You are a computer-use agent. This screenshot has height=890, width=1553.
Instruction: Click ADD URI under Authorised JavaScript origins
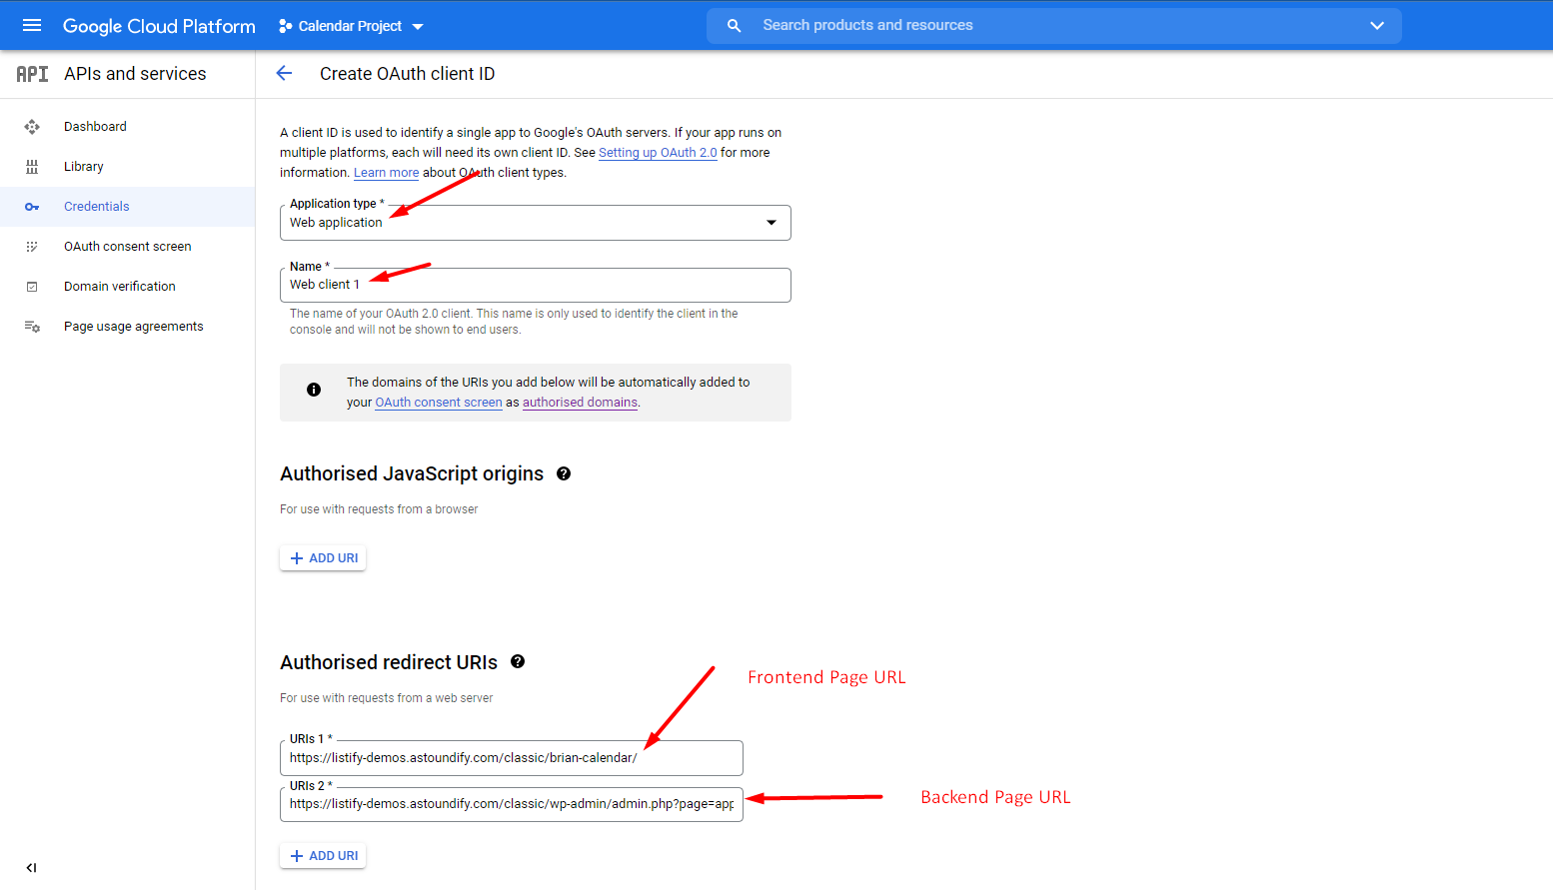[x=322, y=557]
